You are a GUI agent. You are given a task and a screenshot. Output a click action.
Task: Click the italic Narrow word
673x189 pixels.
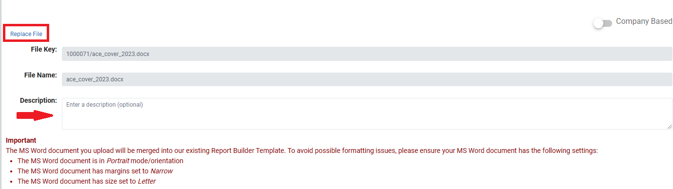tap(161, 171)
